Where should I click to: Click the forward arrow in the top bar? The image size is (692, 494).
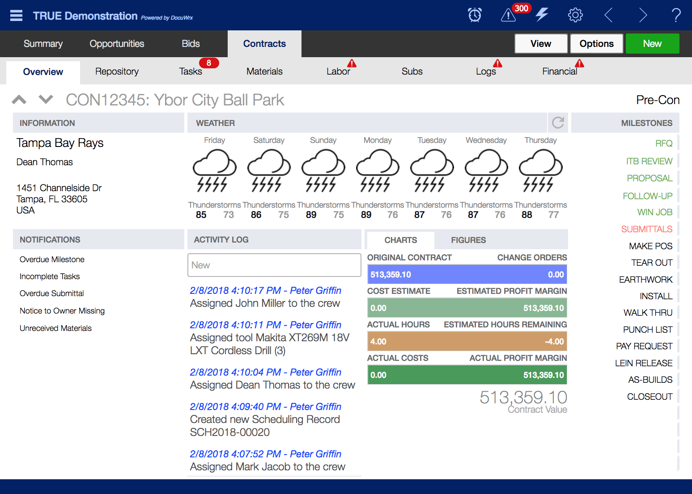(643, 15)
